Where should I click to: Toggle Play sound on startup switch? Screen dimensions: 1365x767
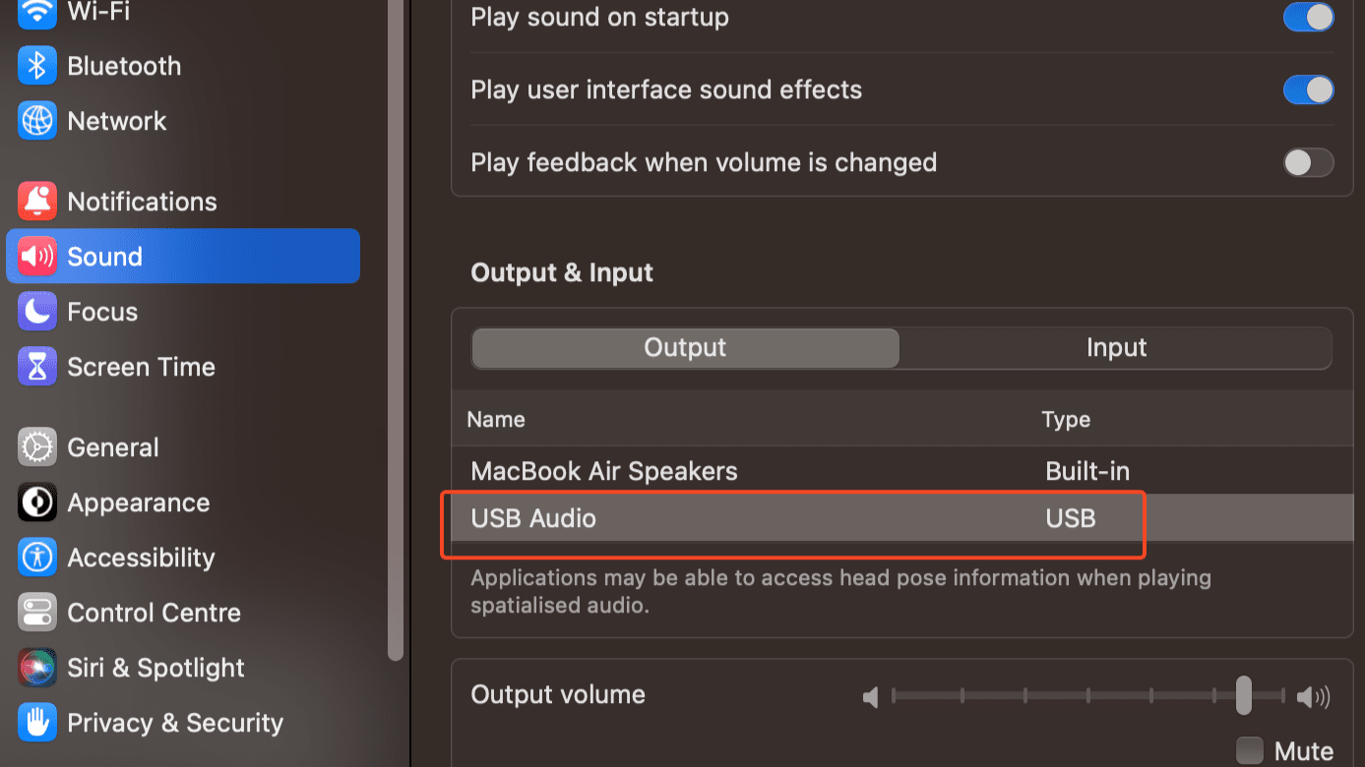point(1308,17)
